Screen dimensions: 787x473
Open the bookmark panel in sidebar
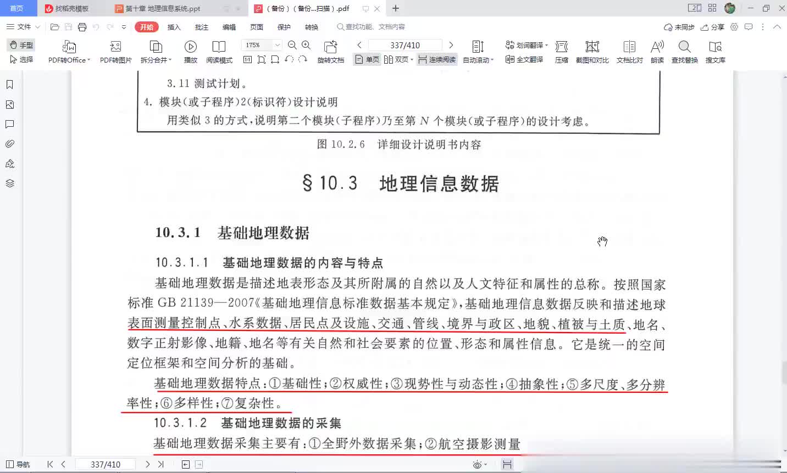(x=9, y=85)
